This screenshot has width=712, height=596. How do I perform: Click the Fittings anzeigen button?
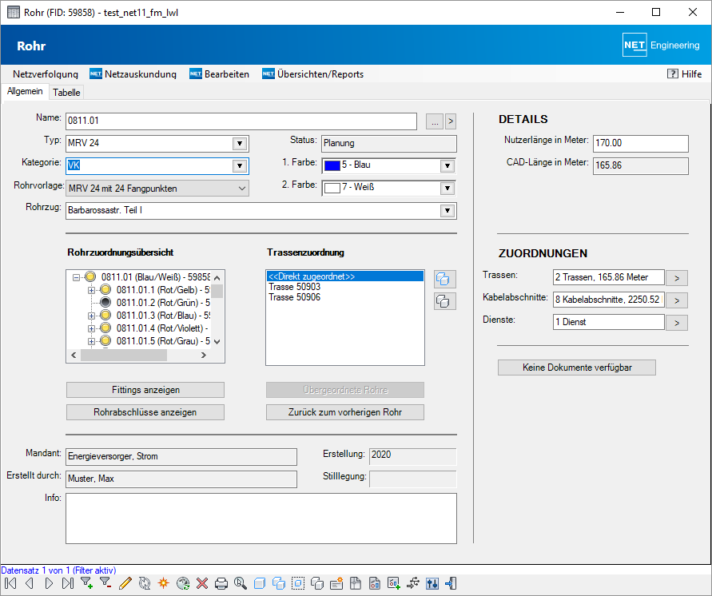point(145,390)
